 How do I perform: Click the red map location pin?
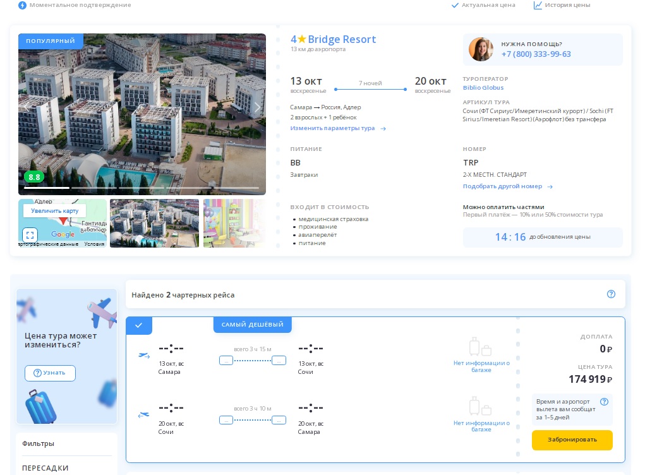(63, 221)
